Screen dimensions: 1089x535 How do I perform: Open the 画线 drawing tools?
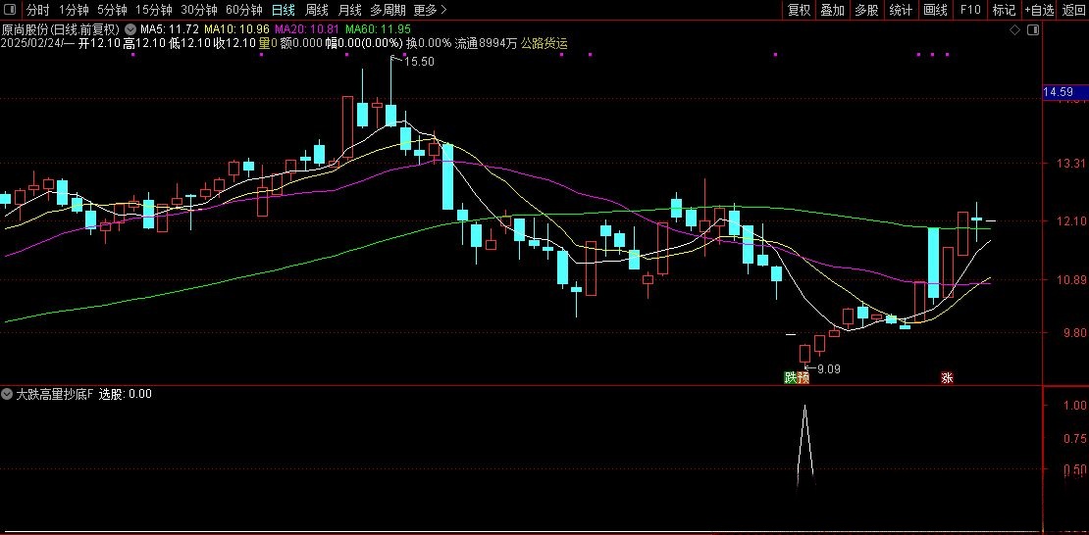(x=935, y=10)
